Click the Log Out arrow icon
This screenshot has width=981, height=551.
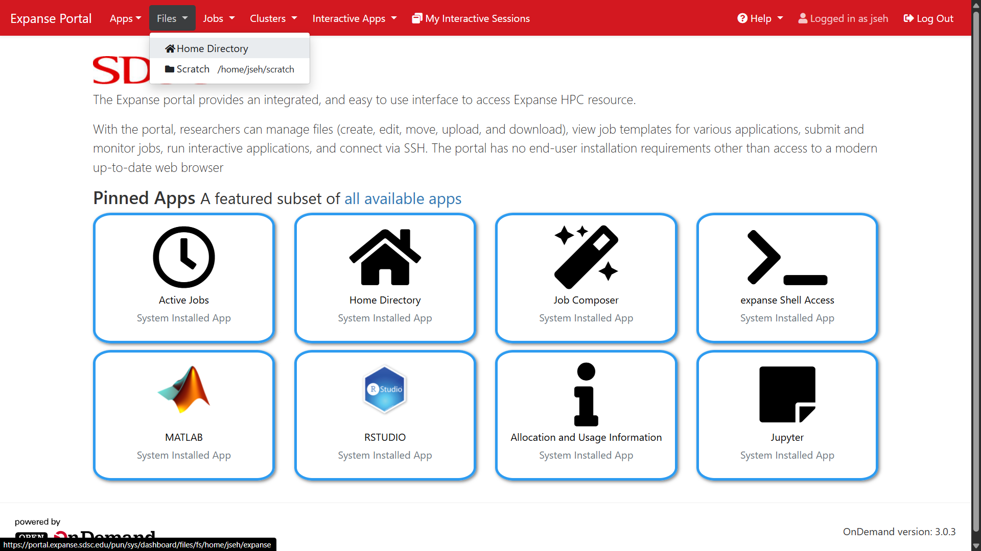pyautogui.click(x=908, y=18)
